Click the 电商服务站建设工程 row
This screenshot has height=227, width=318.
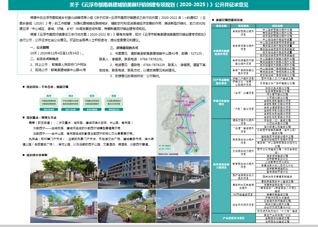tap(277, 222)
